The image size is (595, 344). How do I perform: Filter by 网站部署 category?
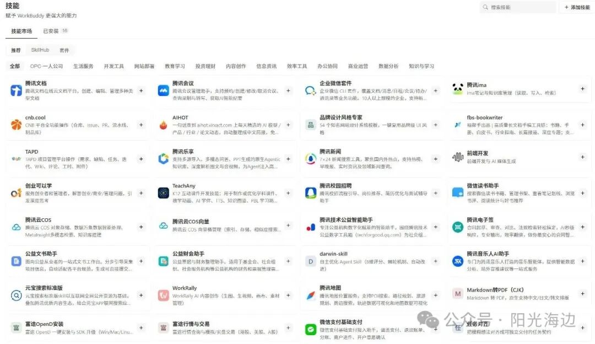(x=144, y=66)
